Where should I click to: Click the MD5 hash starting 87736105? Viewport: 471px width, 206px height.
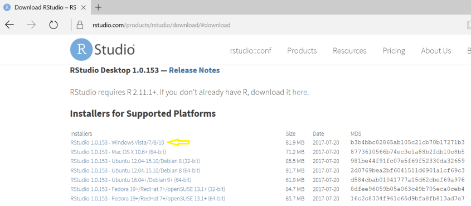point(408,152)
